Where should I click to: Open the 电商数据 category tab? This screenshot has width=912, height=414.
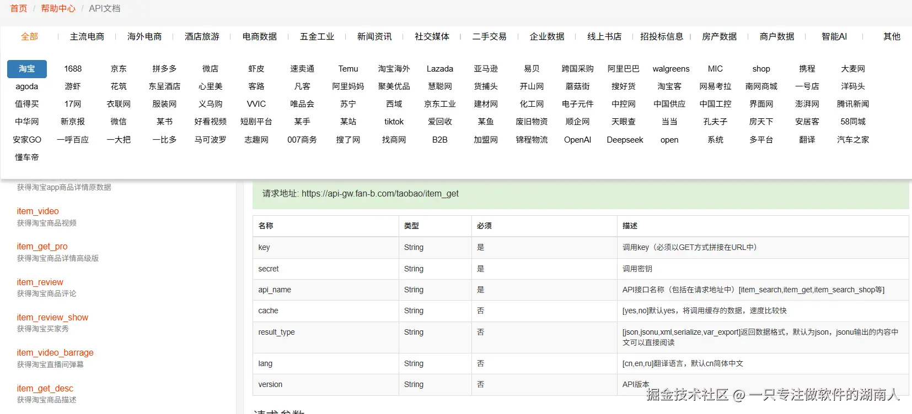260,36
